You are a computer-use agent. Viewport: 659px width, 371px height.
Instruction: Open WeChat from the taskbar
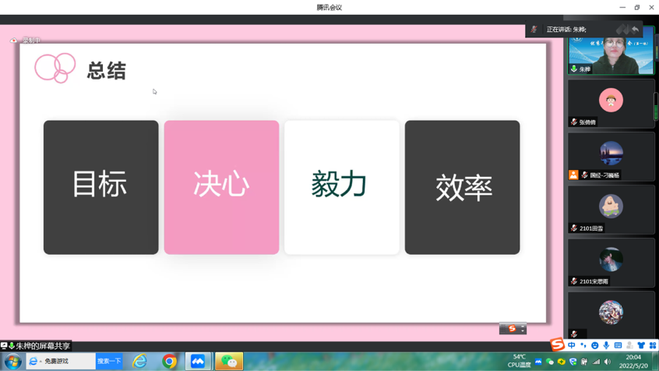tap(228, 361)
